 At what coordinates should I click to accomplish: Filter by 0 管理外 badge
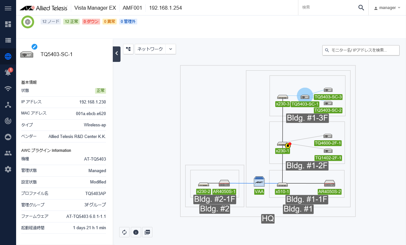click(128, 22)
